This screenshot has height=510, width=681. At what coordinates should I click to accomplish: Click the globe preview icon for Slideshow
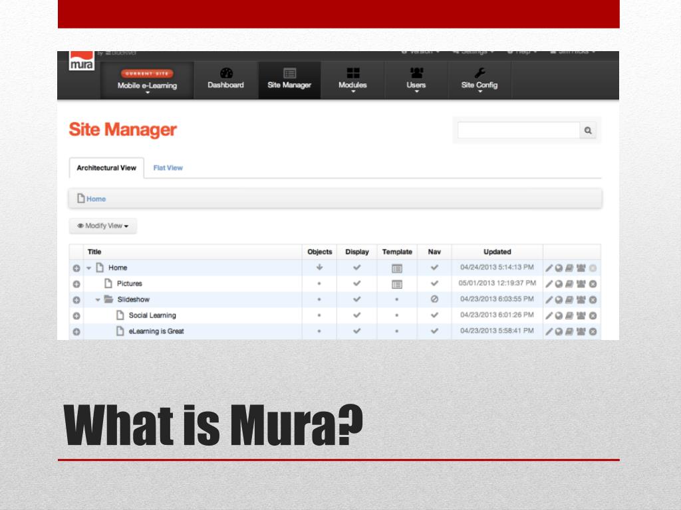point(559,299)
